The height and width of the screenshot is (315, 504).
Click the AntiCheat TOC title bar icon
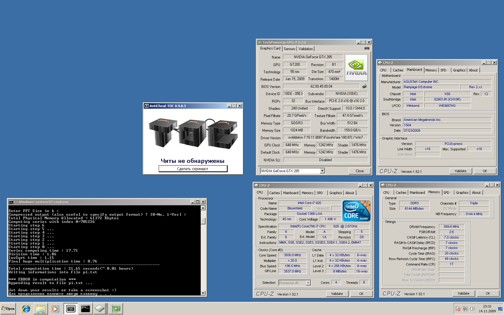pos(147,106)
